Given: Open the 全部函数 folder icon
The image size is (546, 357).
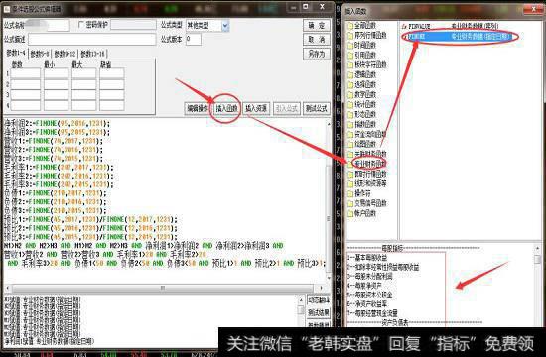Looking at the screenshot, I should point(350,26).
